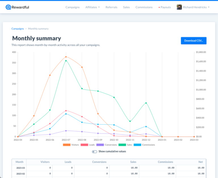The width and height of the screenshot is (218, 178).
Task: Click the Campaigns breadcrumb link
Action: (x=18, y=29)
